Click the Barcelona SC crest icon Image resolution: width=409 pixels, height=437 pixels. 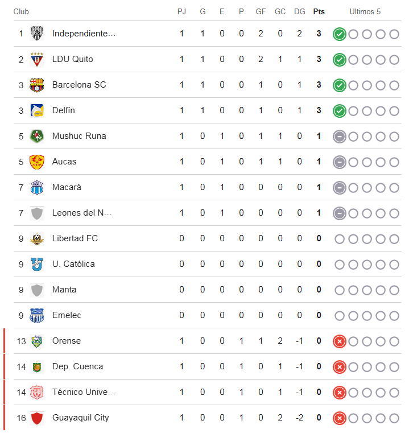click(37, 85)
